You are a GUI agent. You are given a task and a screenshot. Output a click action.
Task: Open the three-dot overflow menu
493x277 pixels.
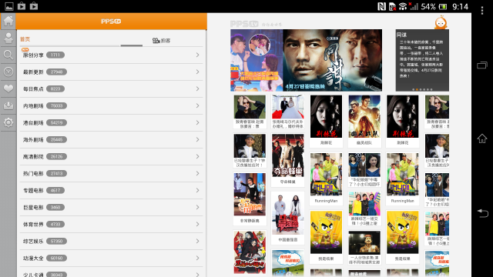point(482,11)
